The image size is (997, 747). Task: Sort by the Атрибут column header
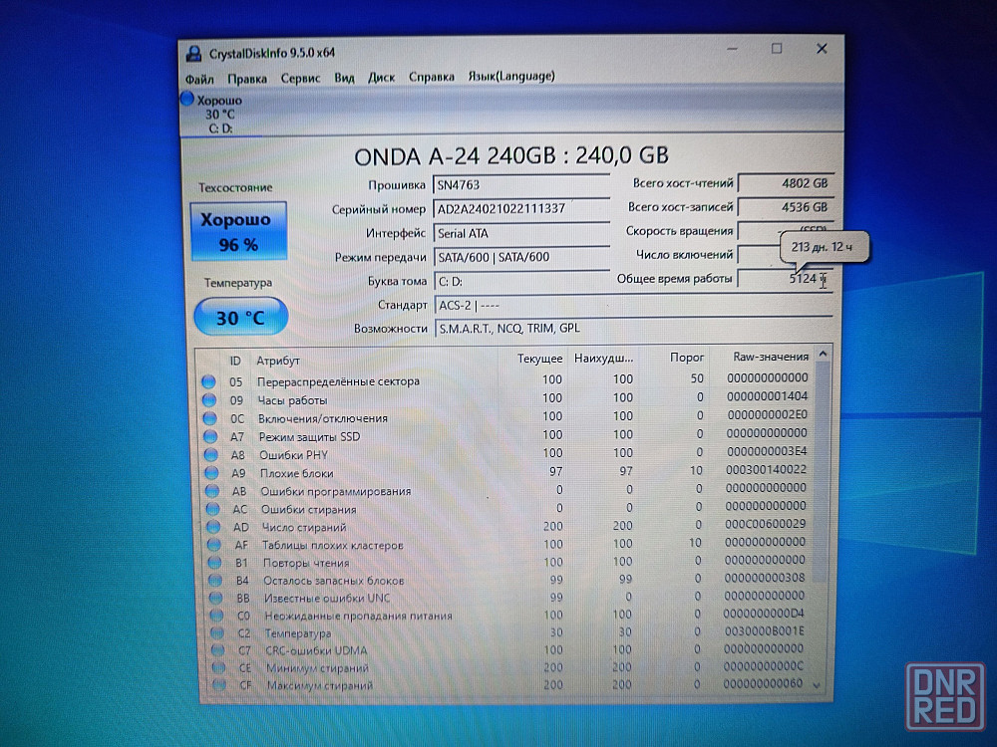278,361
